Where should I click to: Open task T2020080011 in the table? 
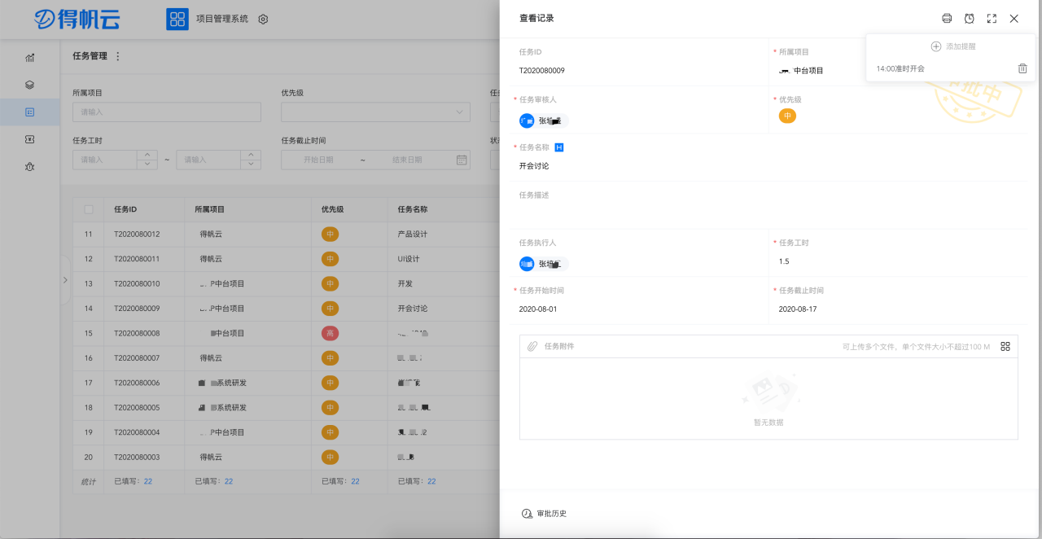point(137,259)
